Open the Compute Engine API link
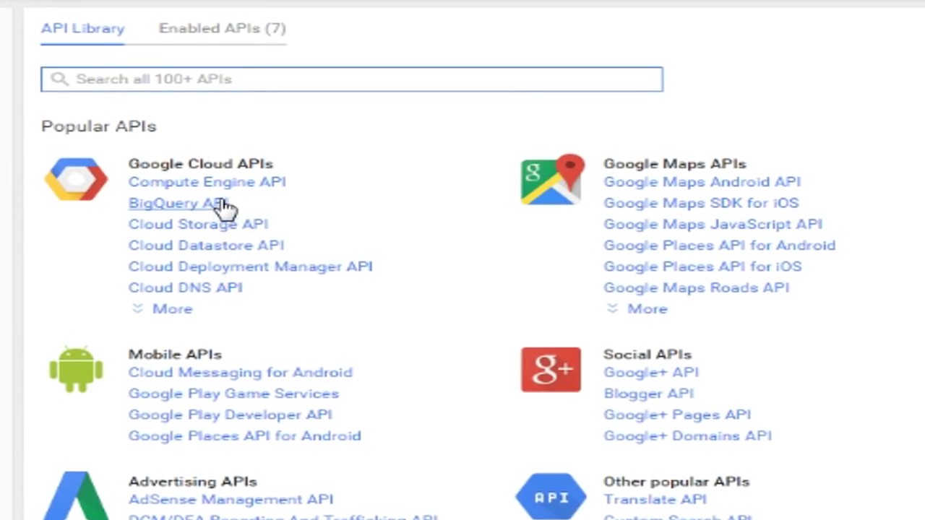The width and height of the screenshot is (925, 520). click(x=207, y=182)
